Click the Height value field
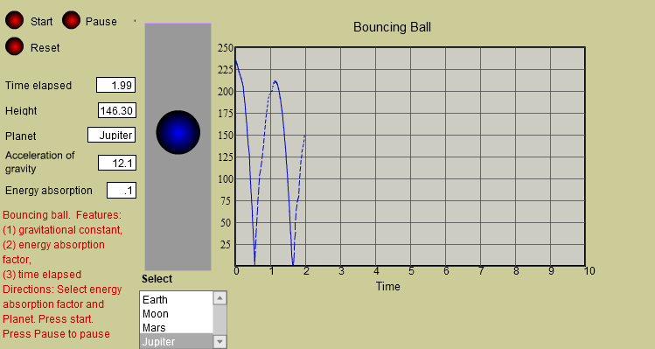This screenshot has width=655, height=349. tap(117, 110)
